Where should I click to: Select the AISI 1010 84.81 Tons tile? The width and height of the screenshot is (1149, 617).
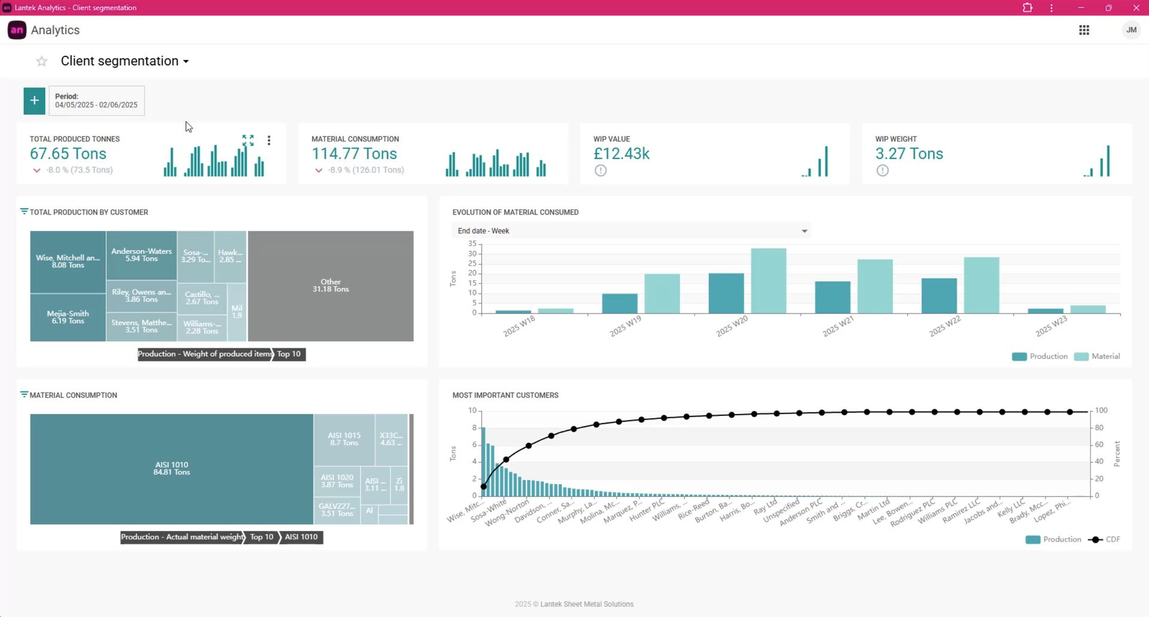[x=172, y=469]
